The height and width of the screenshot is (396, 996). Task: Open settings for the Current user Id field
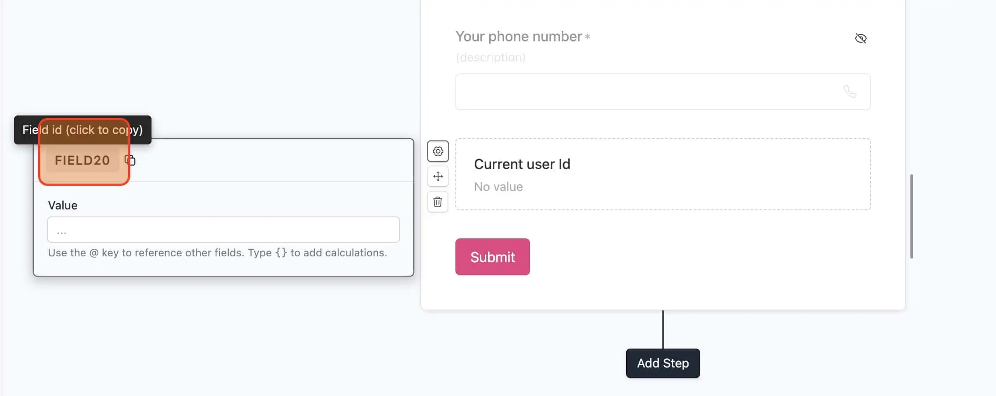coord(437,151)
